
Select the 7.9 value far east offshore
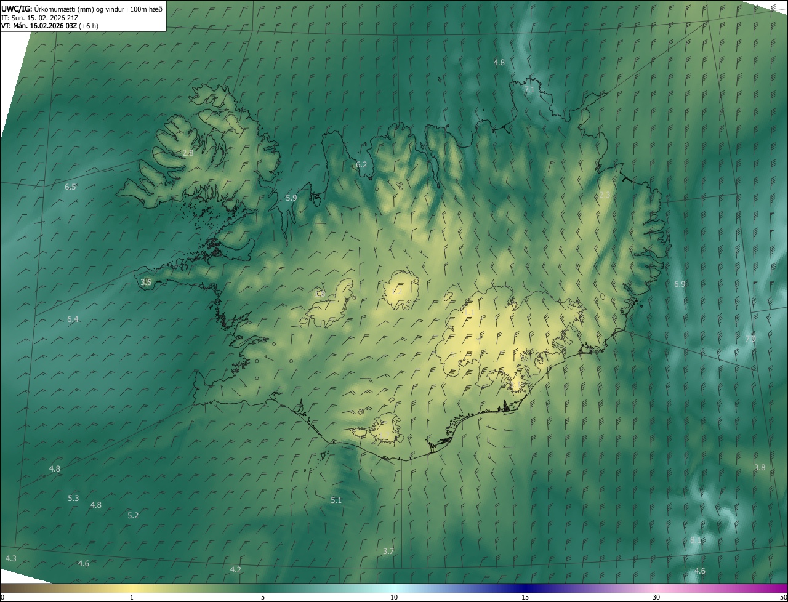[750, 339]
